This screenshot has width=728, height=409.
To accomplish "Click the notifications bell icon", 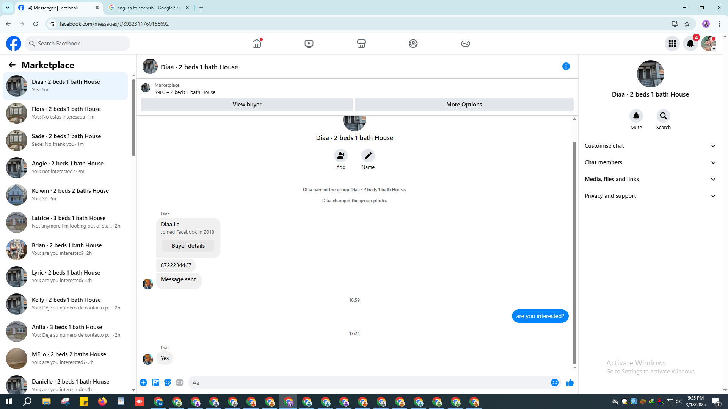I will click(690, 44).
